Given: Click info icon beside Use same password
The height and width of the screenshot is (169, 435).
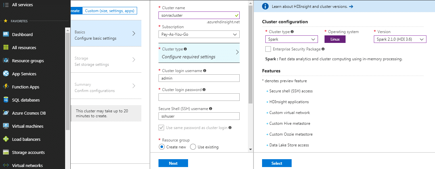Looking at the screenshot, I should coord(230,128).
